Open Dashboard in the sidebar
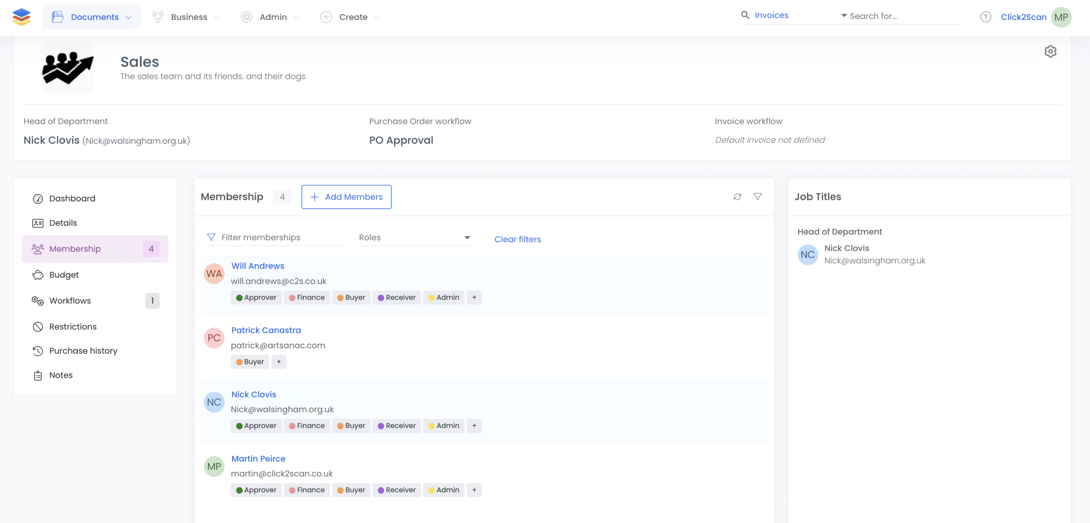The image size is (1090, 523). 95,199
